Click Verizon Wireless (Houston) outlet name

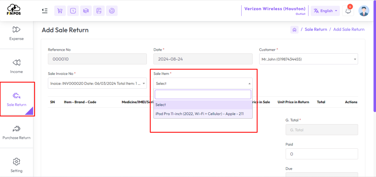(275, 9)
